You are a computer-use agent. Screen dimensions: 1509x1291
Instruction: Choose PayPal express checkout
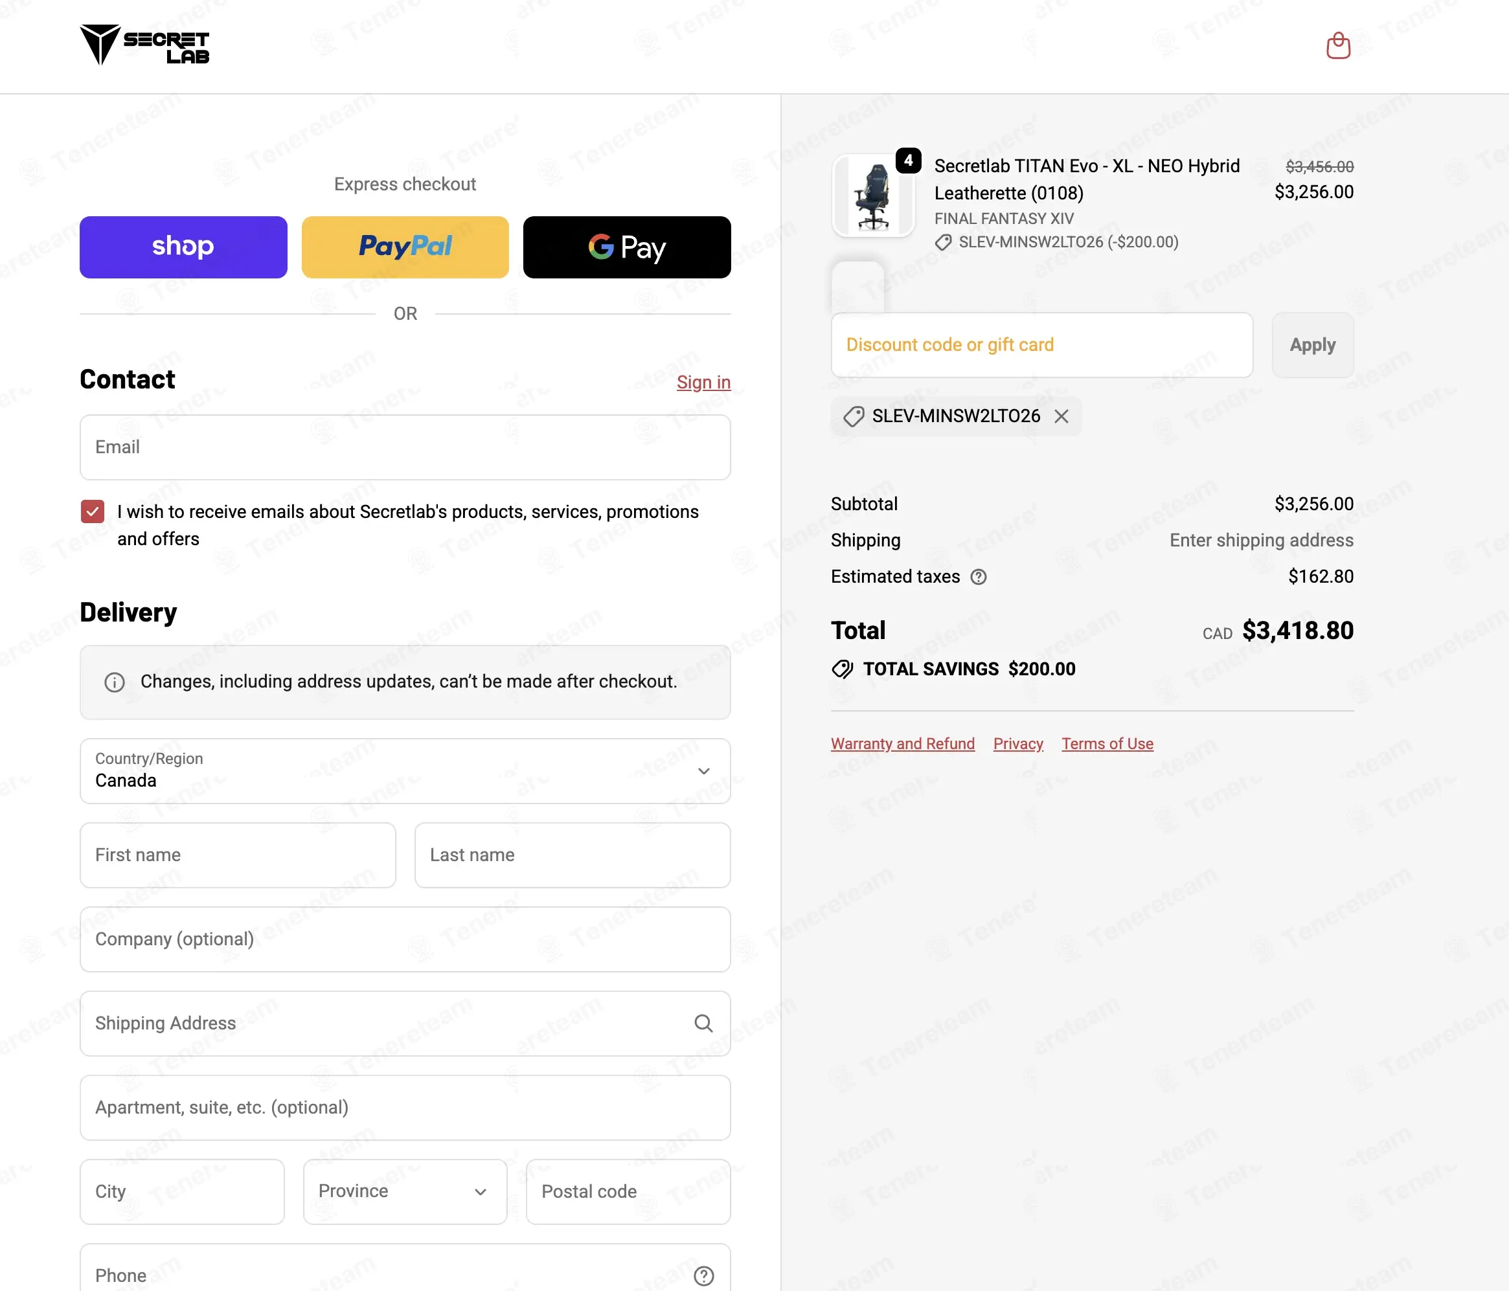tap(405, 247)
